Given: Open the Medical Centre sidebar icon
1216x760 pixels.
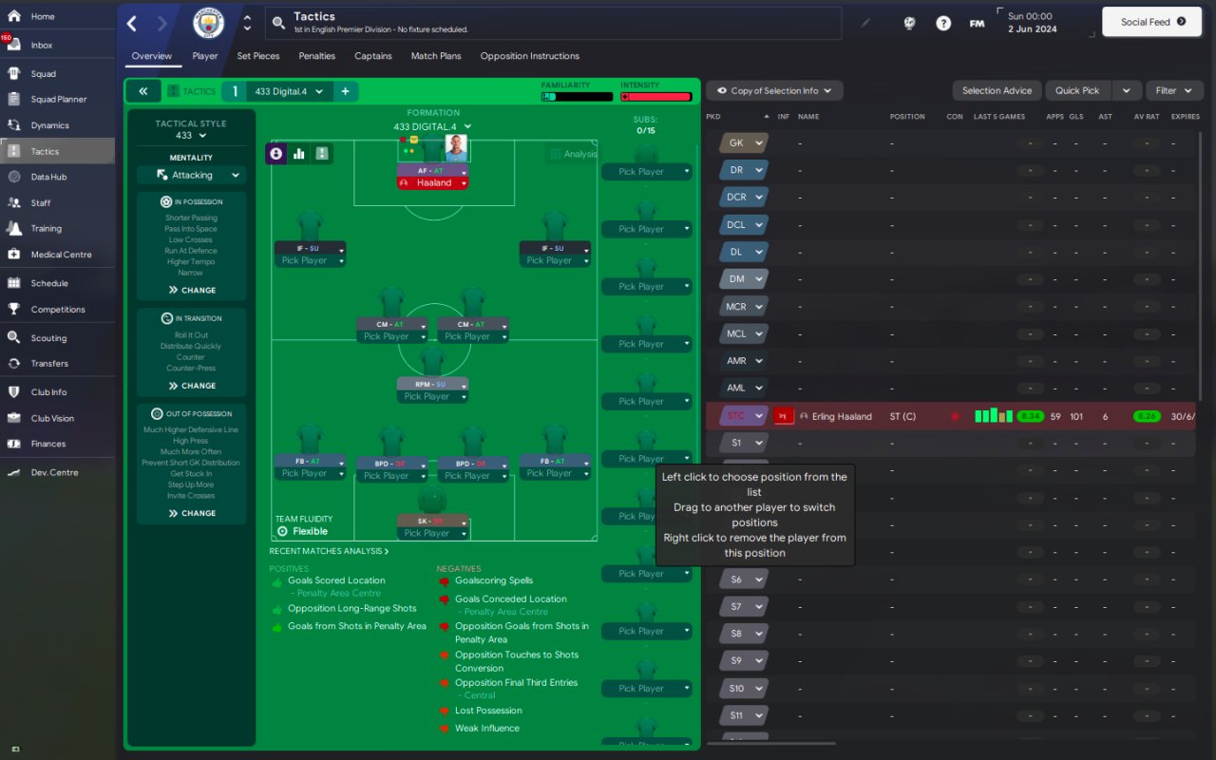Looking at the screenshot, I should [14, 254].
